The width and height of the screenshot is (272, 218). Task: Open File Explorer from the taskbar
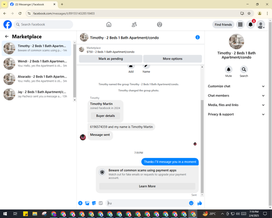(35, 214)
